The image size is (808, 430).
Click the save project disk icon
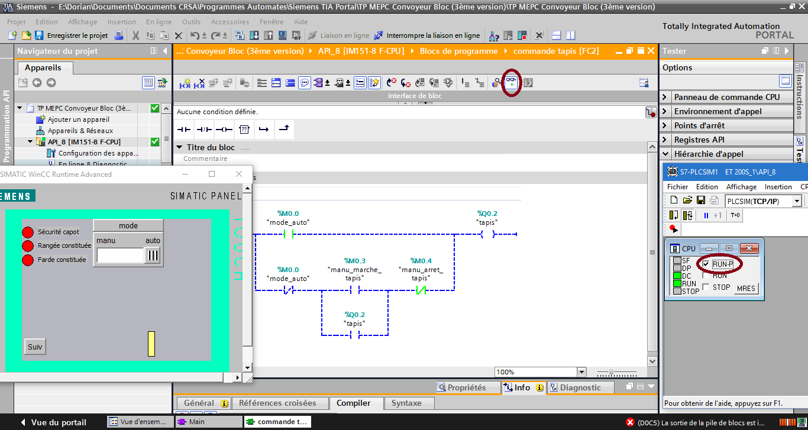(x=39, y=35)
